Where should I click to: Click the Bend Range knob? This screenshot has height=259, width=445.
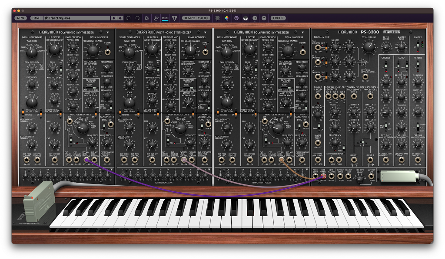386,47
